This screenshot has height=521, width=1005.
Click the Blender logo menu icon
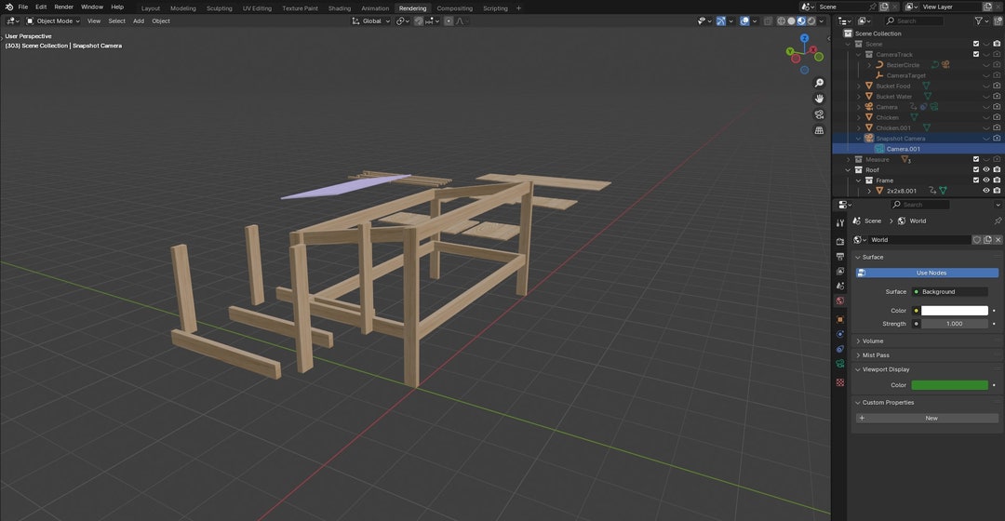tap(9, 7)
